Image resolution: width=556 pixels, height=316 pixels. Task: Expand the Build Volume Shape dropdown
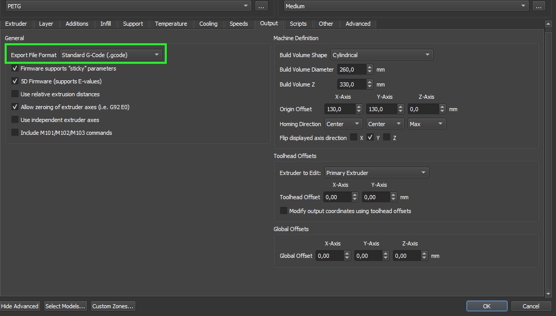(x=381, y=55)
